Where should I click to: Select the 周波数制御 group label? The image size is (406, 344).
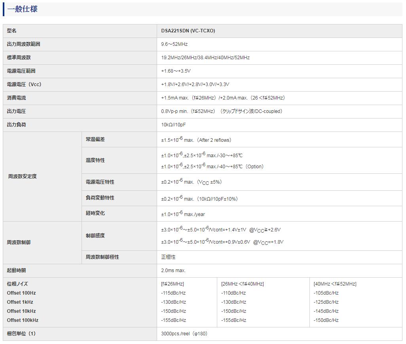19,242
